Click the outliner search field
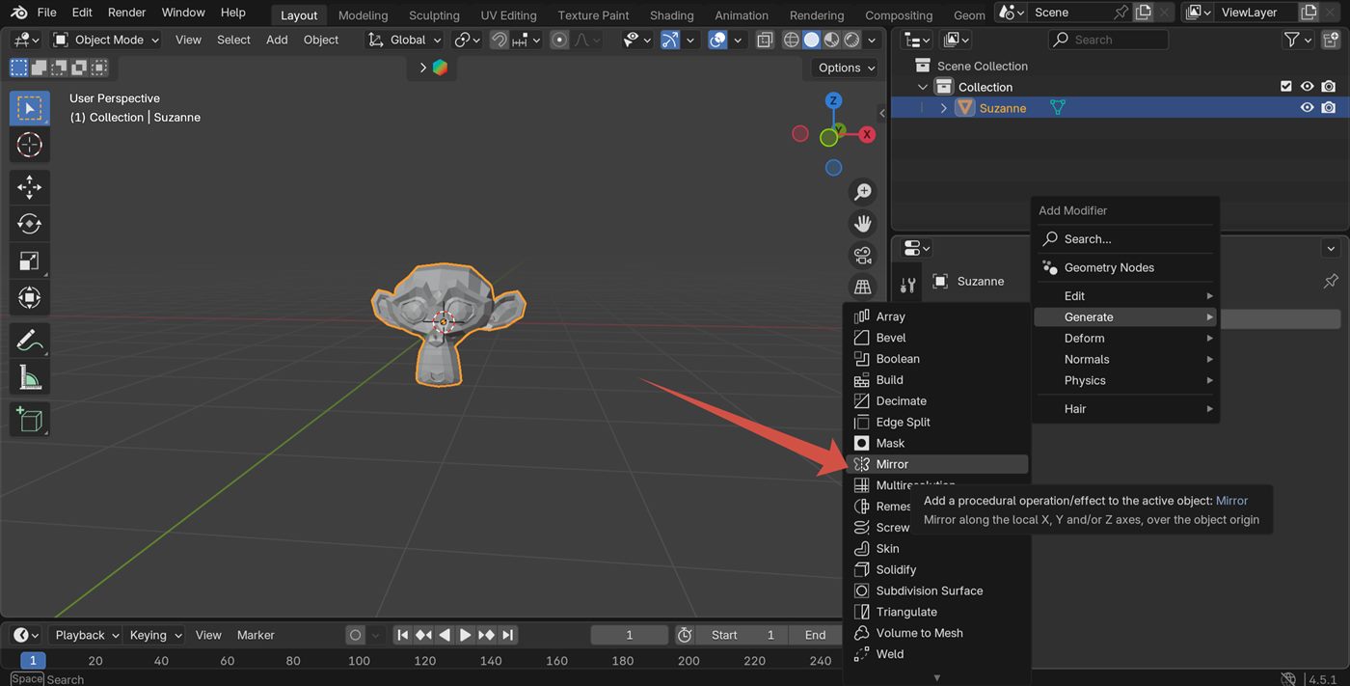This screenshot has width=1350, height=686. pos(1109,40)
